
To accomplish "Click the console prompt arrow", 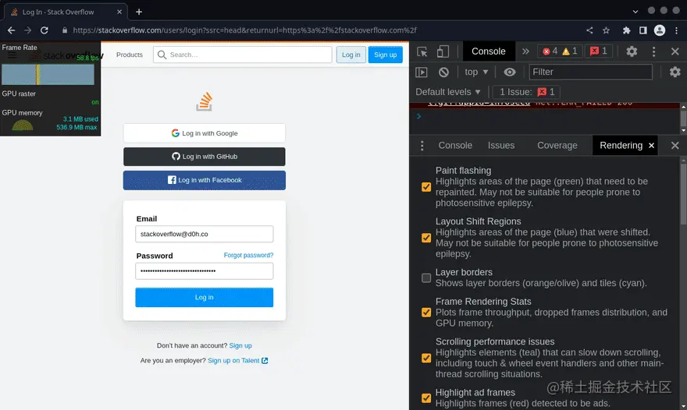I will tap(419, 116).
